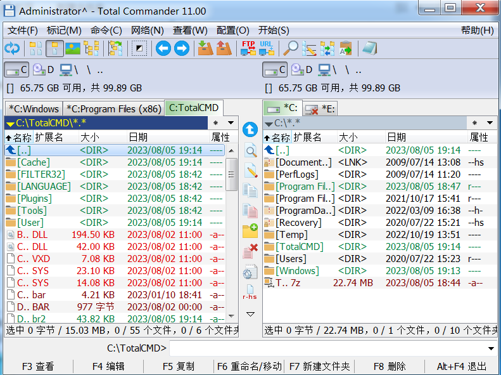
Task: Click the pack files toolbar icon
Action: point(205,48)
